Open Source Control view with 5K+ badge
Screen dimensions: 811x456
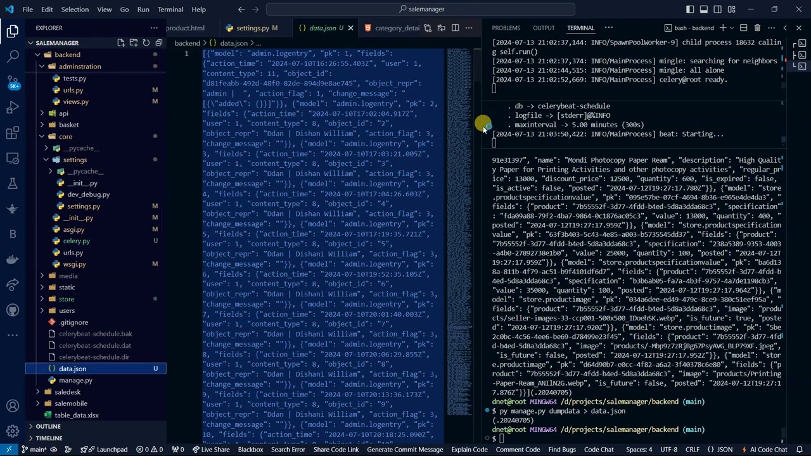[13, 82]
